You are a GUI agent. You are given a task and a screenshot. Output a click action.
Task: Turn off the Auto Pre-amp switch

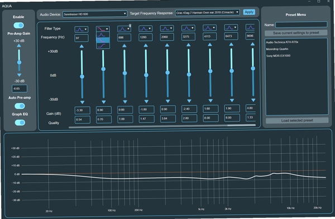click(20, 106)
